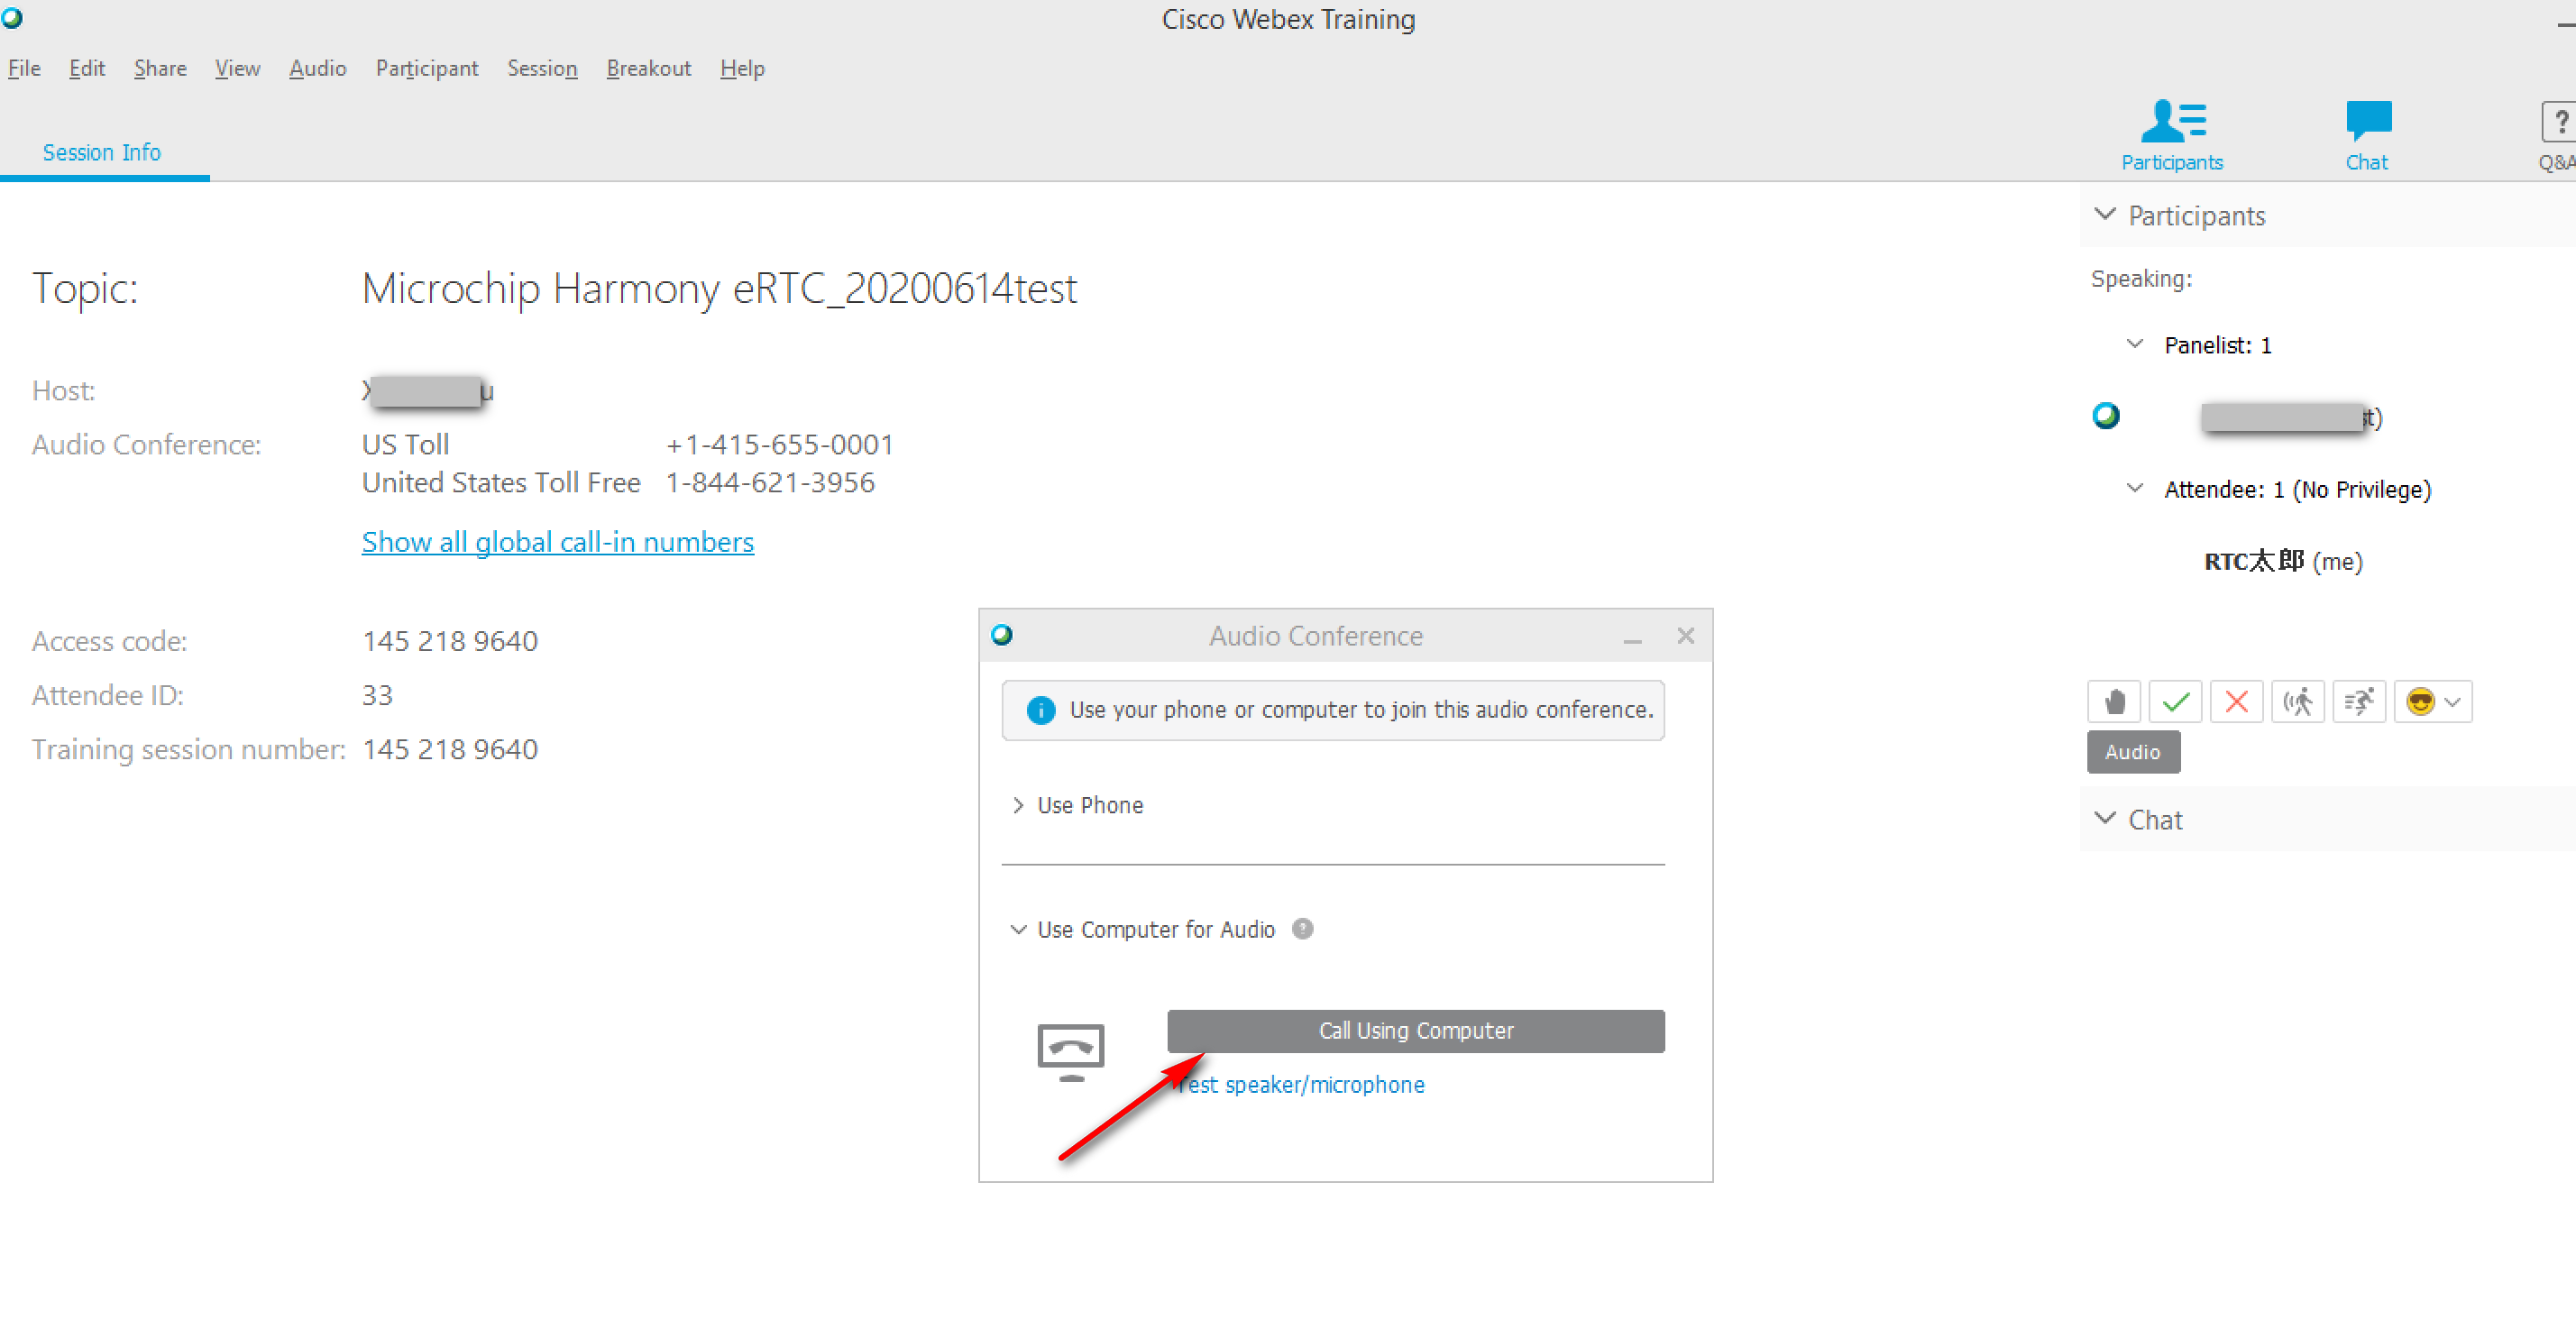Select the Session Info tab
The height and width of the screenshot is (1320, 2576).
tap(102, 152)
